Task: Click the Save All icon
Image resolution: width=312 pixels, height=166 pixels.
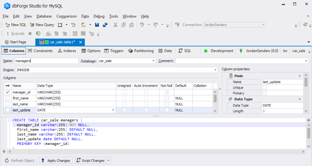Action: pos(105,25)
